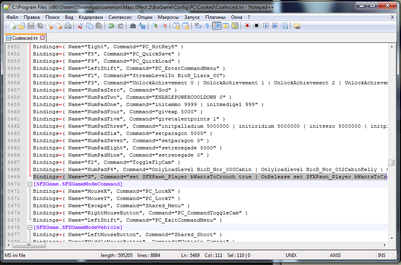Run macro multiple times icon
401x265 pixels.
tap(275, 26)
